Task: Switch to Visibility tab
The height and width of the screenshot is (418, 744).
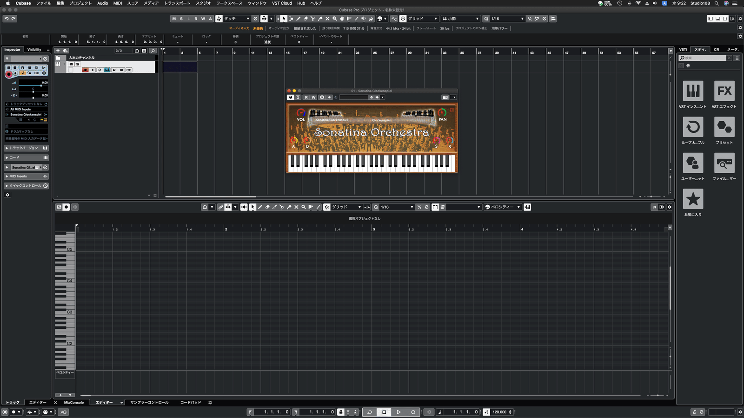Action: pos(34,50)
